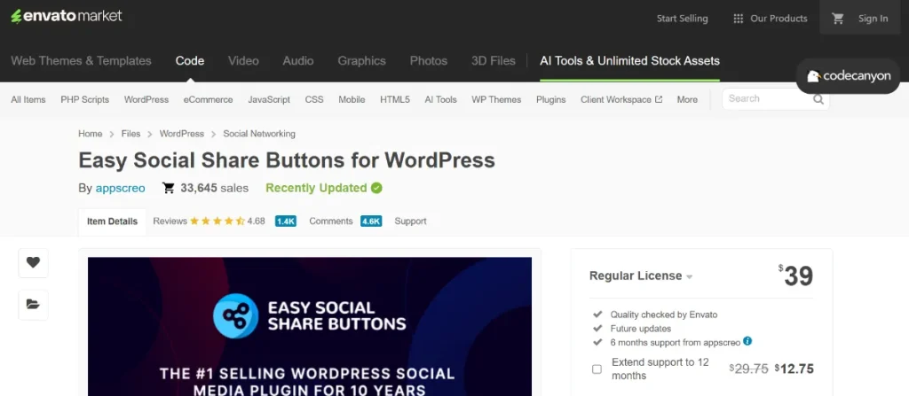Open eCommerce category
Image resolution: width=909 pixels, height=396 pixels.
[208, 99]
